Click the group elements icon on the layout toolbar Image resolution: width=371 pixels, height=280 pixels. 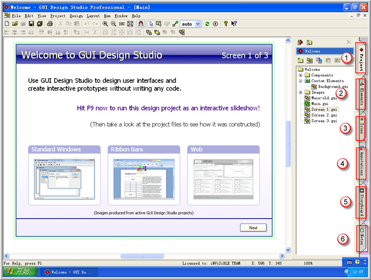pos(182,32)
